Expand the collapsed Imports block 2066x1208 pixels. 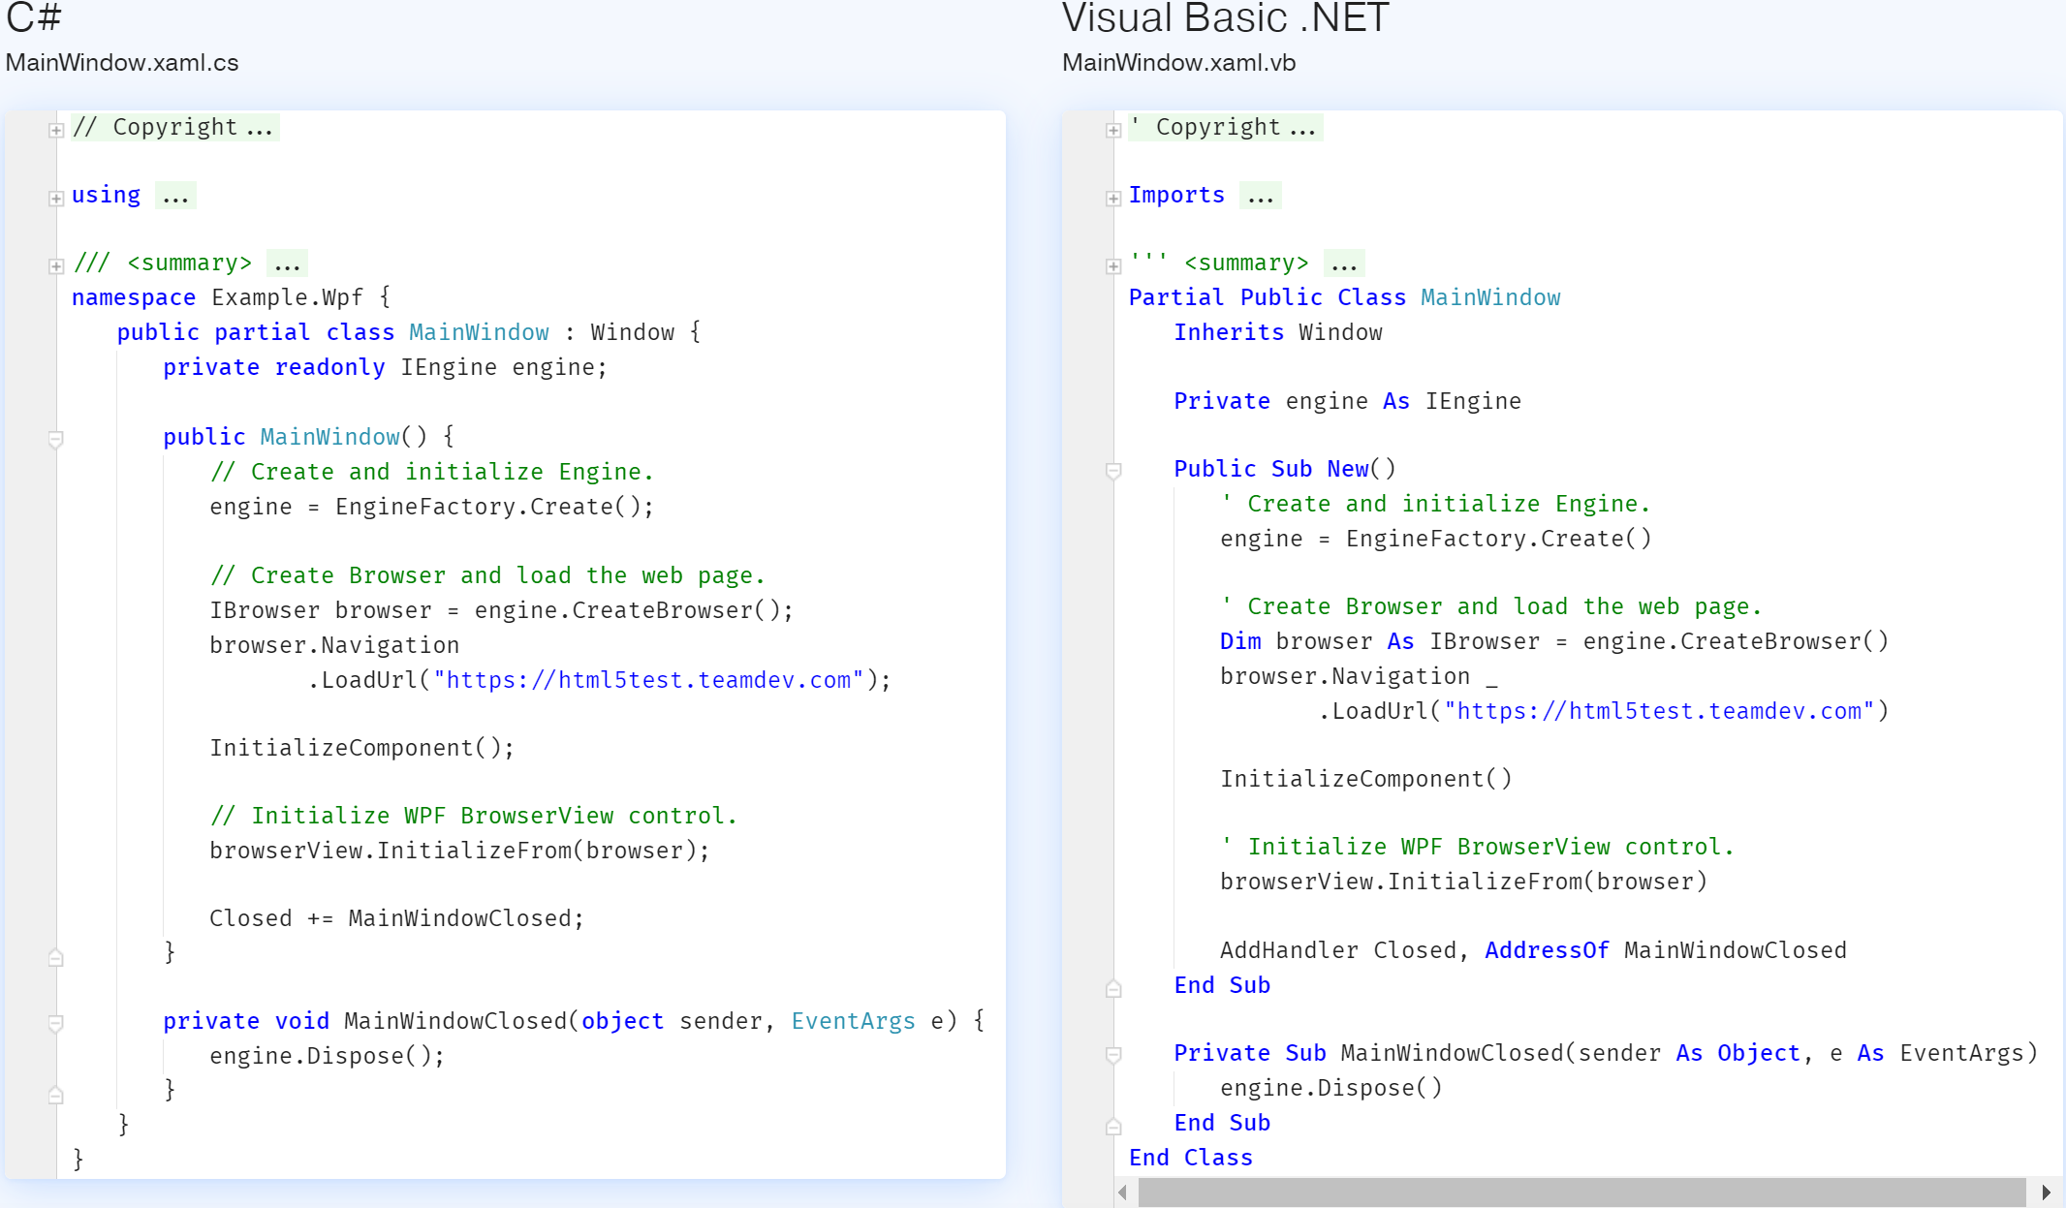pyautogui.click(x=1113, y=198)
